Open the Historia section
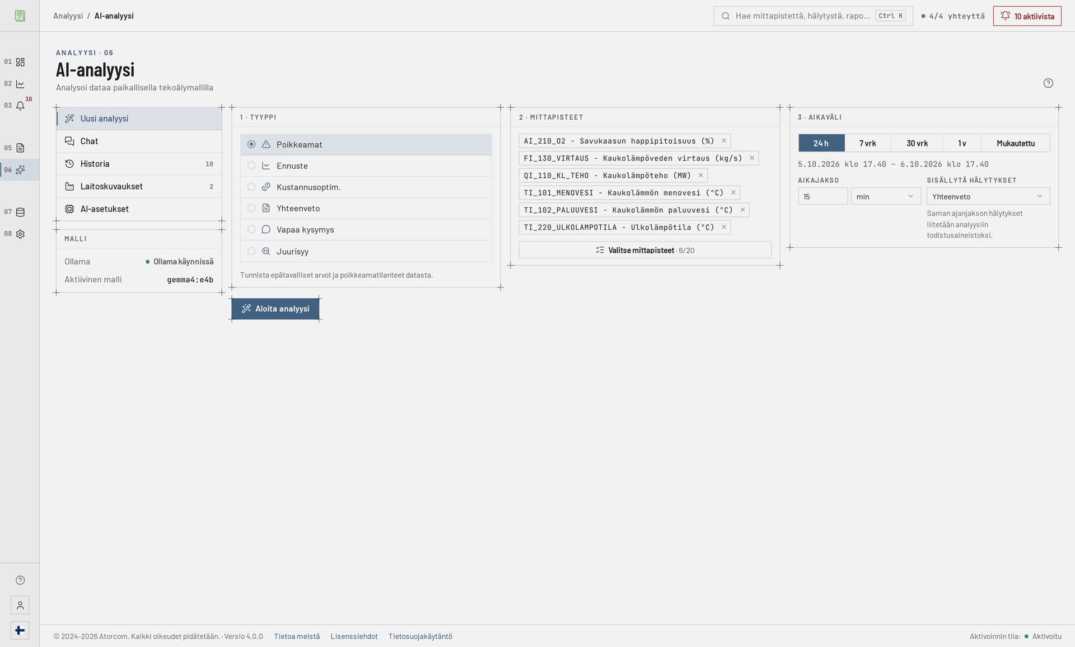 click(139, 164)
